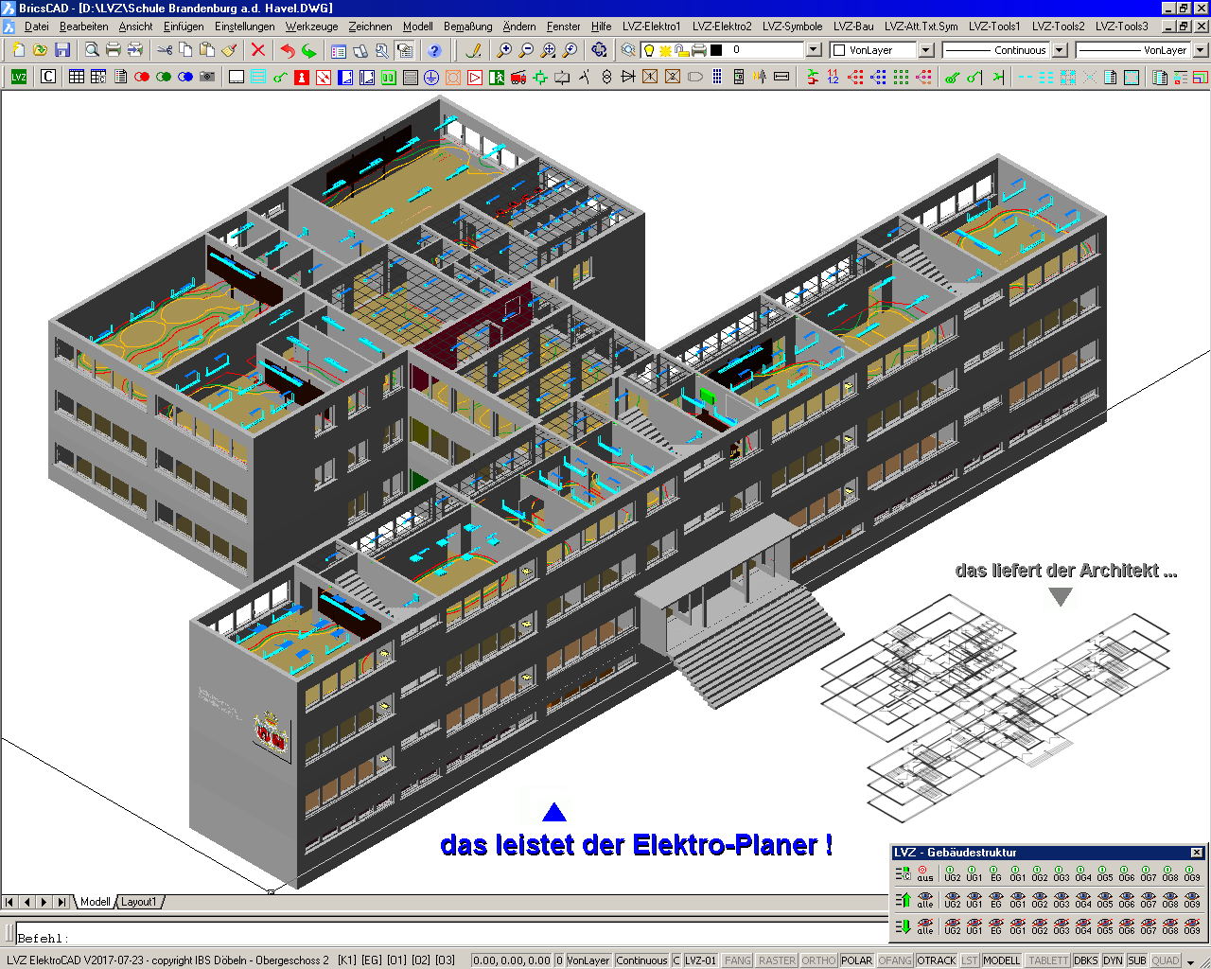Image resolution: width=1211 pixels, height=969 pixels.
Task: Click the white VonLayer color swatch
Action: (838, 50)
